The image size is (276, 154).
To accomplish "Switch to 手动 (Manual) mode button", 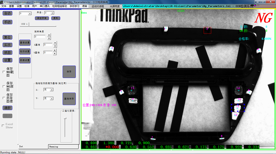I will 7,22.
